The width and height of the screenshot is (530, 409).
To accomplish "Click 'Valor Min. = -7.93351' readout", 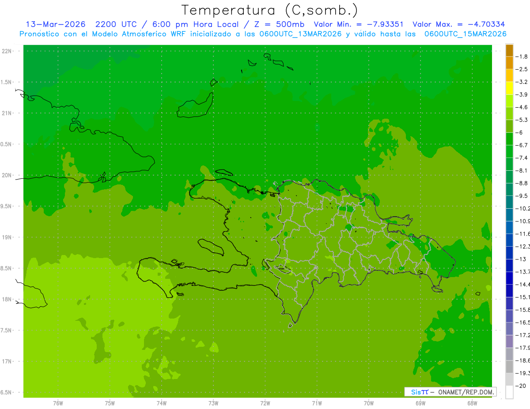I will point(358,24).
